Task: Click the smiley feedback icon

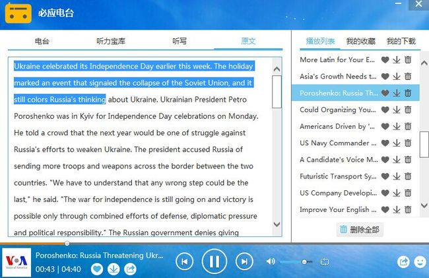Action: coord(420,262)
